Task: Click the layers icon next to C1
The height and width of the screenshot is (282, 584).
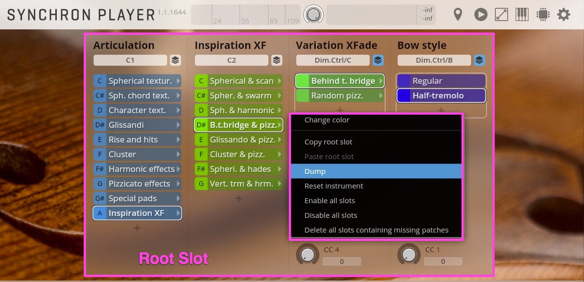Action: point(175,60)
